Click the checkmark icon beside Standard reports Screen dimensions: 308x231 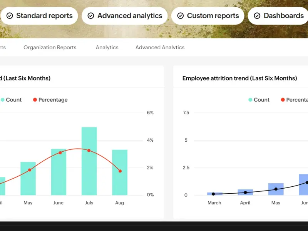point(10,16)
